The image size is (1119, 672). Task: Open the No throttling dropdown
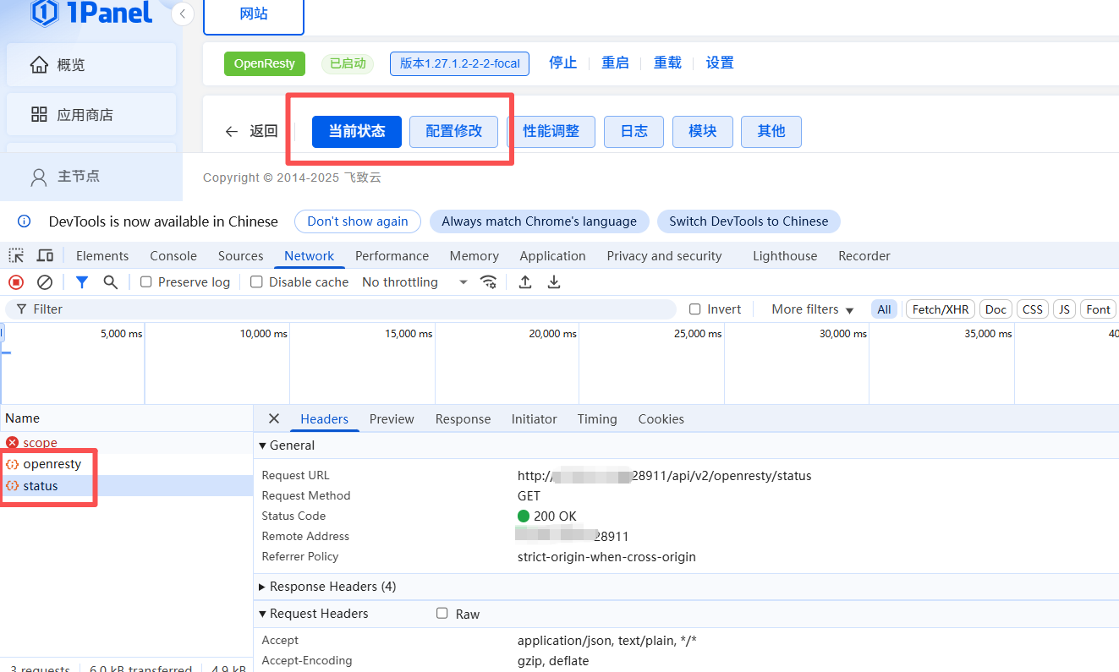[414, 282]
